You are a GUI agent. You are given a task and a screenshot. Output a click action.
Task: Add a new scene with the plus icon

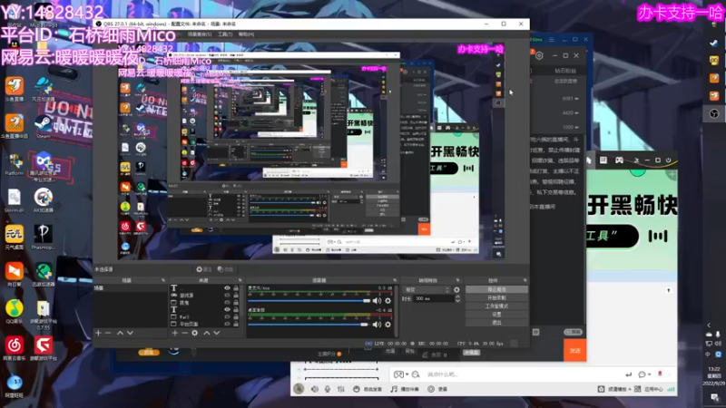click(x=98, y=333)
